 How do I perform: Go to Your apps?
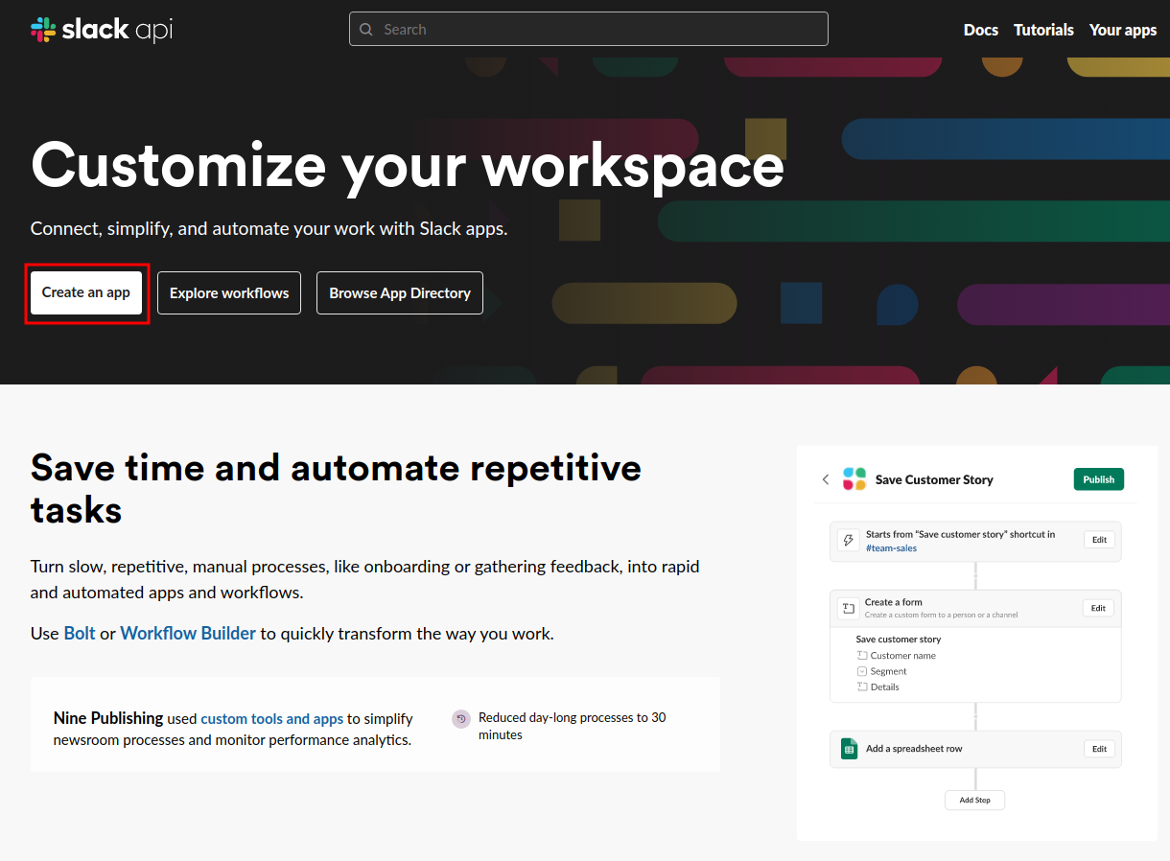tap(1122, 30)
